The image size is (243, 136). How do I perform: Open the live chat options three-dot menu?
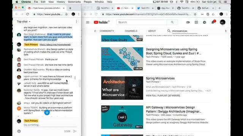click(x=76, y=22)
